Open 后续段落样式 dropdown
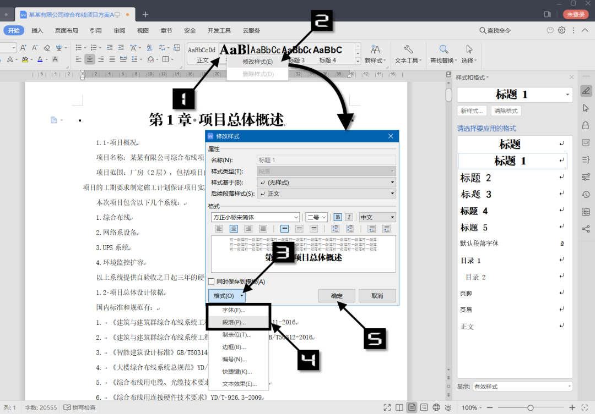Screen dimensions: 595x414 tap(326, 194)
